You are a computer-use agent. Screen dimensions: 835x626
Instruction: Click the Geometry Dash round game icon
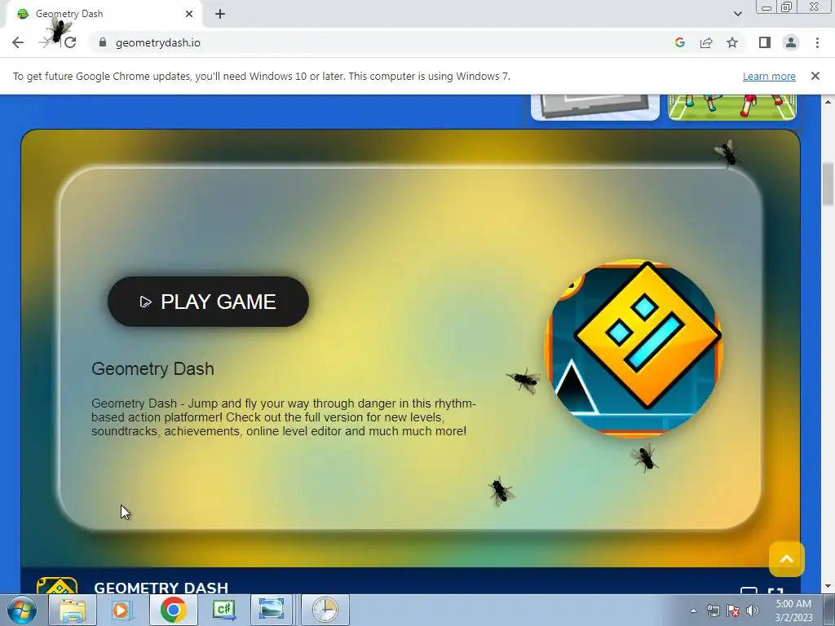coord(634,349)
